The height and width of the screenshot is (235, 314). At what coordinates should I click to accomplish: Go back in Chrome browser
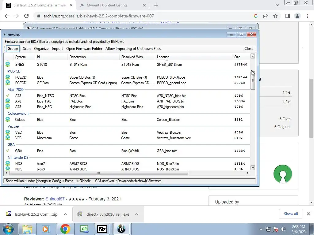coord(7,16)
